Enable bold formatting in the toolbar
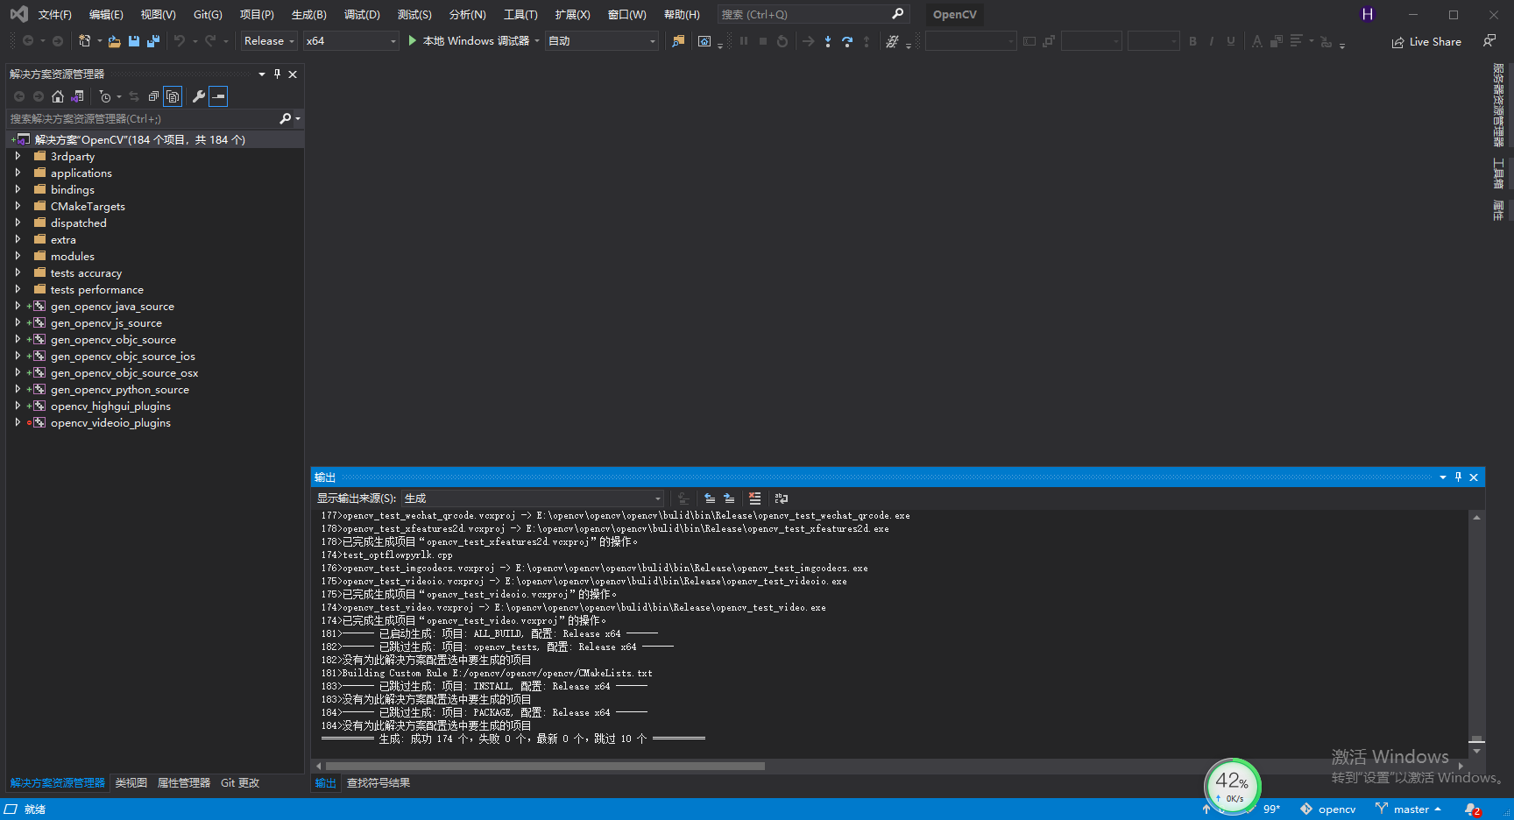The height and width of the screenshot is (820, 1514). pyautogui.click(x=1192, y=40)
